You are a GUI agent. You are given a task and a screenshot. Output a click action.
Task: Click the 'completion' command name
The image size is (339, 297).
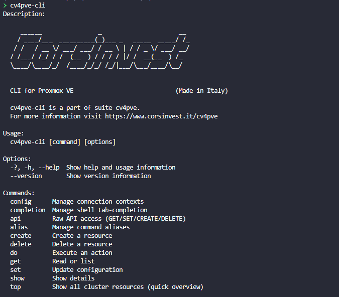[28, 210]
